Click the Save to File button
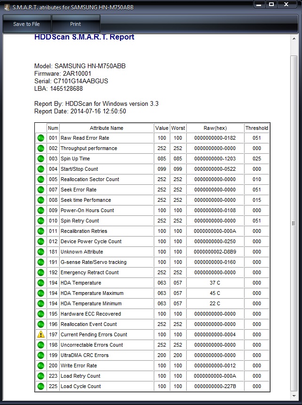This screenshot has width=302, height=405. (x=27, y=24)
